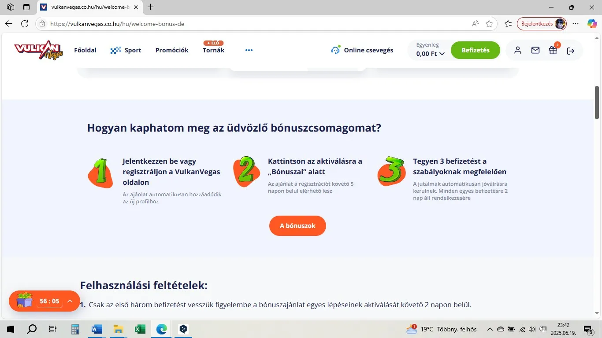Open the gift box bonuses icon
602x338 pixels.
click(553, 50)
